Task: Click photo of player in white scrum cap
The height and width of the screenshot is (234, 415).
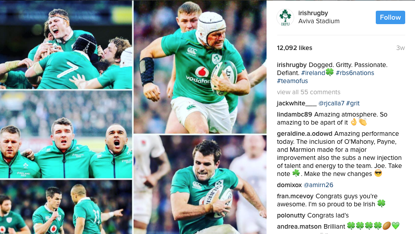Action: [200, 67]
